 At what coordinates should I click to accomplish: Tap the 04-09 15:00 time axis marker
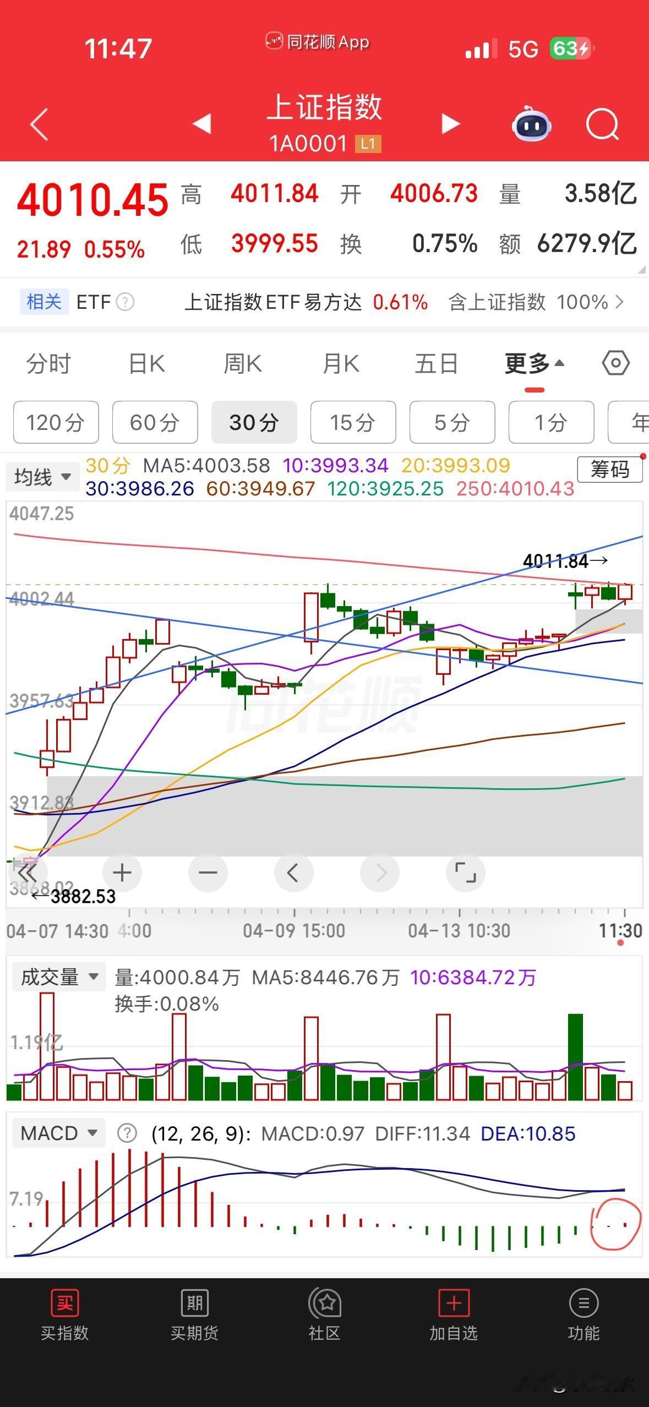coord(294,931)
